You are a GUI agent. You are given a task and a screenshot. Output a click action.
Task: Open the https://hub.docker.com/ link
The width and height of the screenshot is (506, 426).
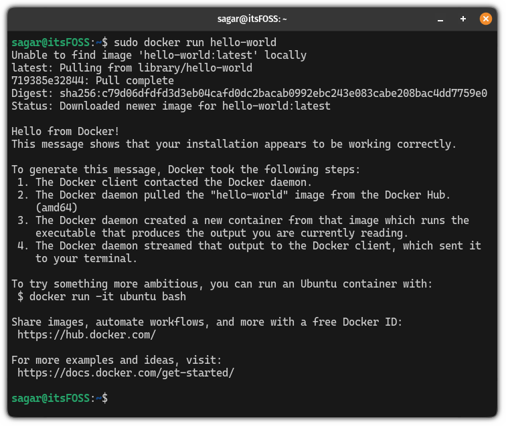pyautogui.click(x=86, y=334)
